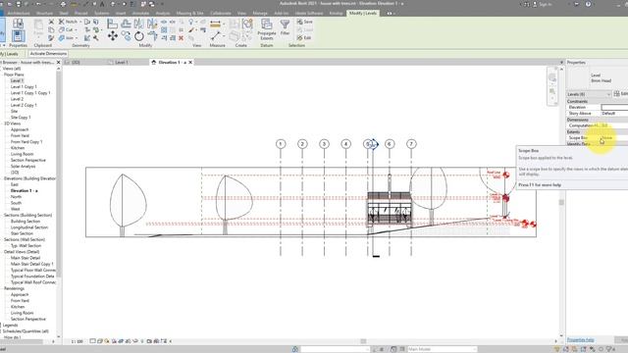Open the Architecture ribbon tab

(19, 13)
